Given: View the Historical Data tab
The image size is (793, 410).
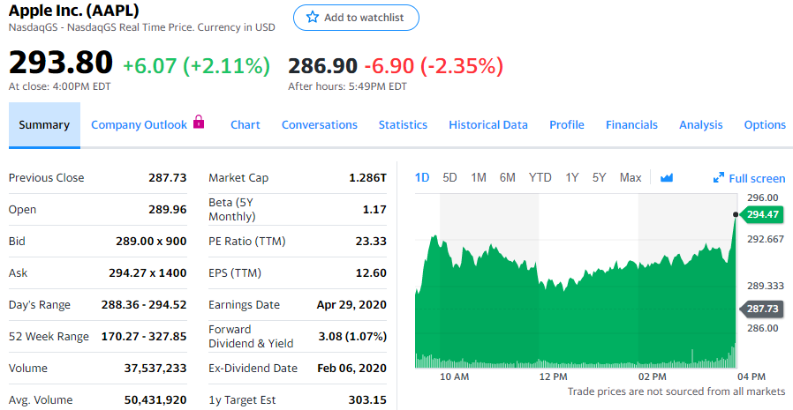Looking at the screenshot, I should point(488,125).
